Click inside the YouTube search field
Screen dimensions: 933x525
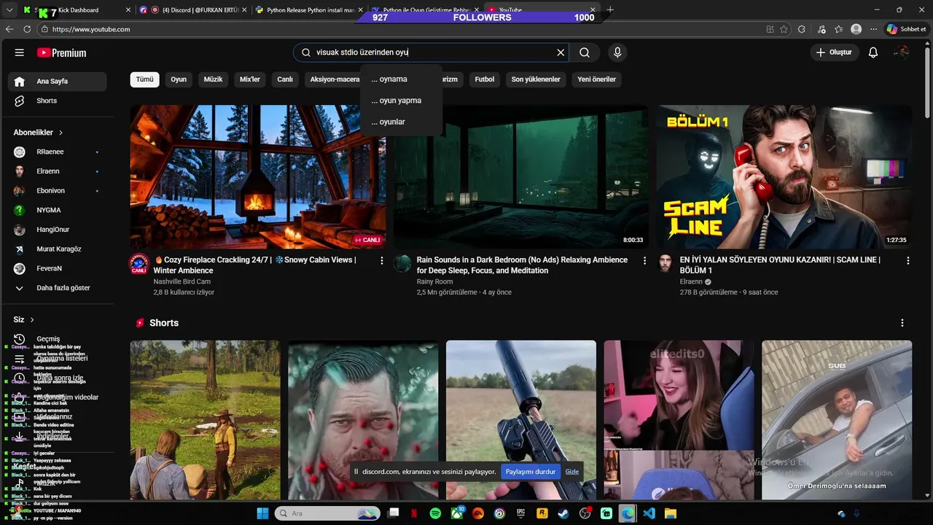click(430, 52)
